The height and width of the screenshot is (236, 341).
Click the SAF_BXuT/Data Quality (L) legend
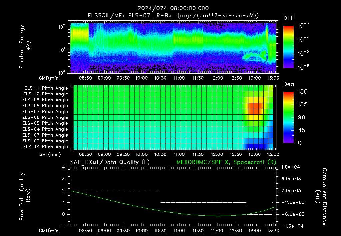coord(110,162)
